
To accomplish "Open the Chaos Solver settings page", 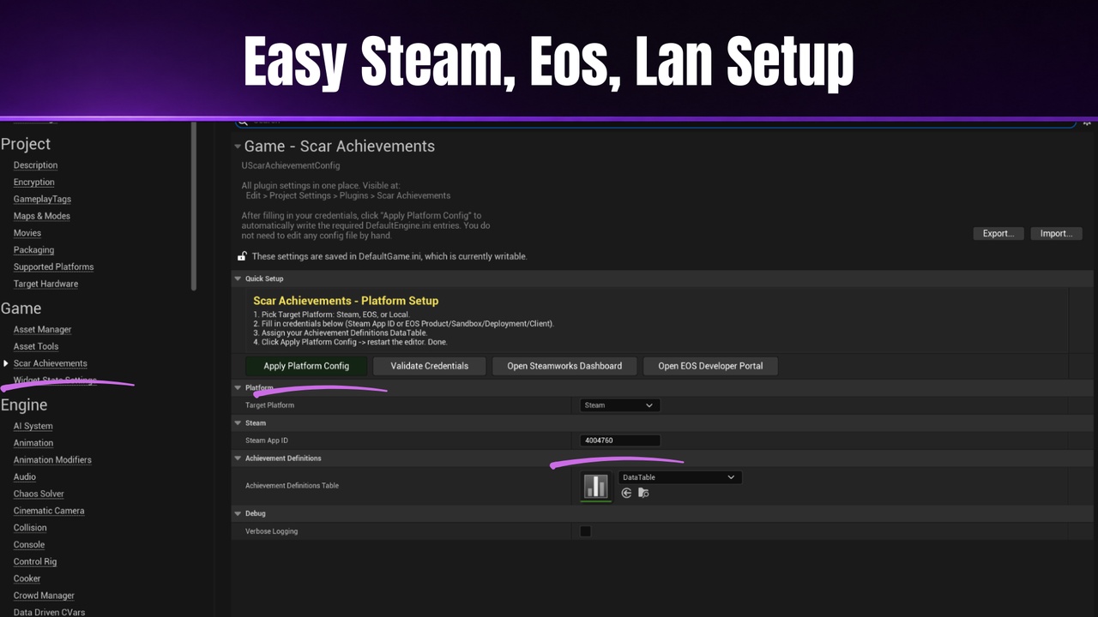I will (x=39, y=494).
